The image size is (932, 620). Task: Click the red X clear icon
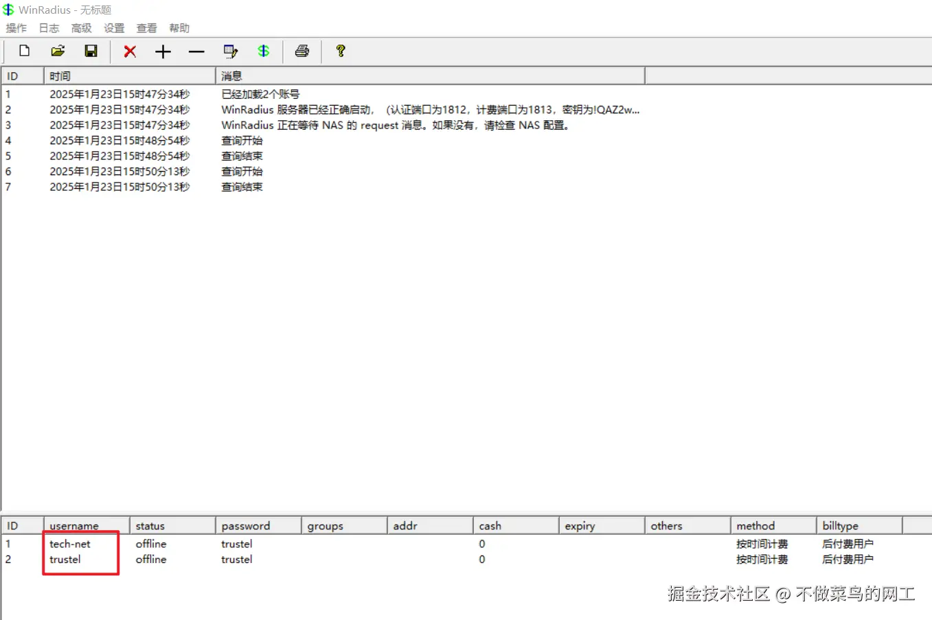tap(130, 51)
